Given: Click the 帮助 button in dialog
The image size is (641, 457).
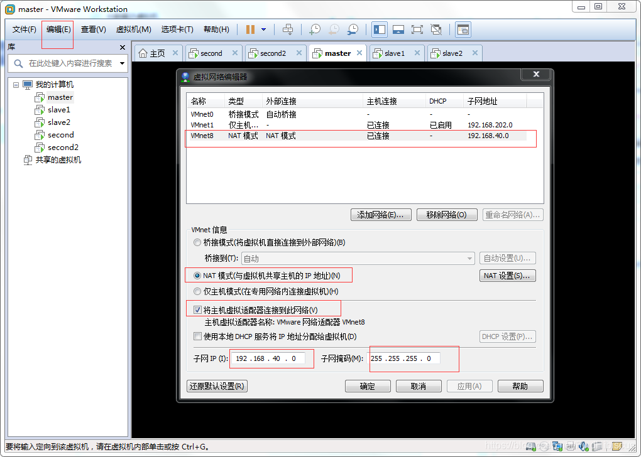Looking at the screenshot, I should click(x=520, y=386).
